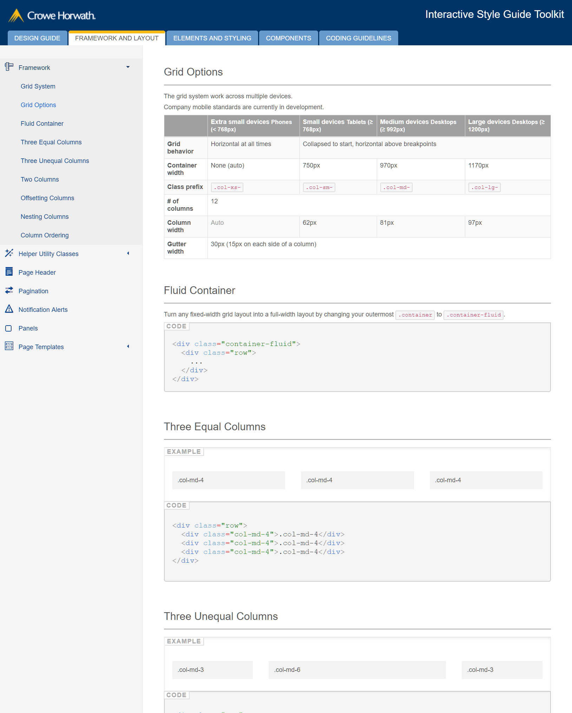This screenshot has height=713, width=572.
Task: Open the Elements and Styling tab
Action: pyautogui.click(x=212, y=38)
